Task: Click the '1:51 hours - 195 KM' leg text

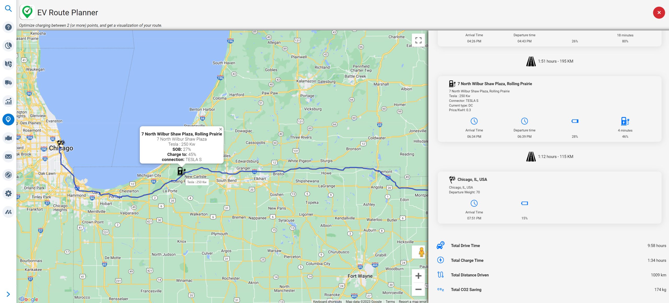Action: pos(555,61)
